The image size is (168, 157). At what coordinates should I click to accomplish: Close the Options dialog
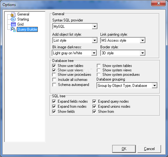(159, 3)
